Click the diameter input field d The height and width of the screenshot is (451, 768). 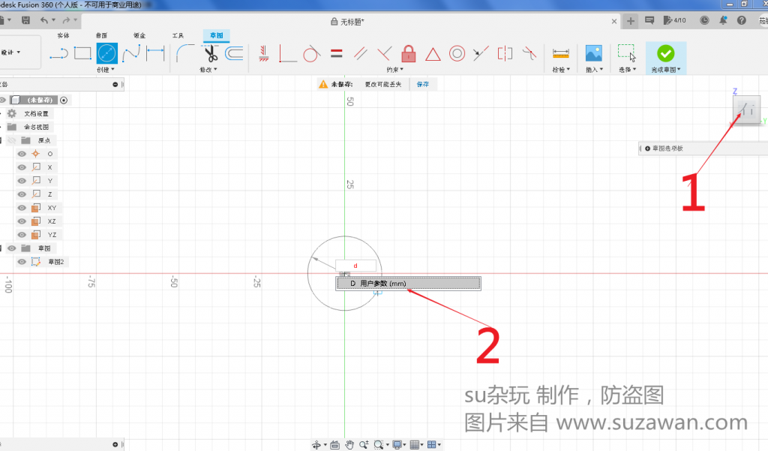[356, 266]
